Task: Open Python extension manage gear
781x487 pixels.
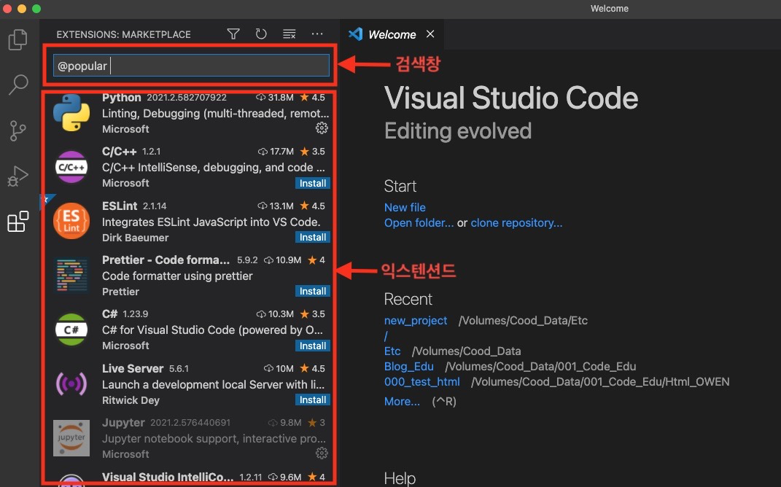Action: point(322,128)
